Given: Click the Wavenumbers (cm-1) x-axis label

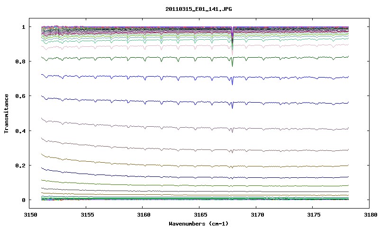Looking at the screenshot, I should (199, 223).
